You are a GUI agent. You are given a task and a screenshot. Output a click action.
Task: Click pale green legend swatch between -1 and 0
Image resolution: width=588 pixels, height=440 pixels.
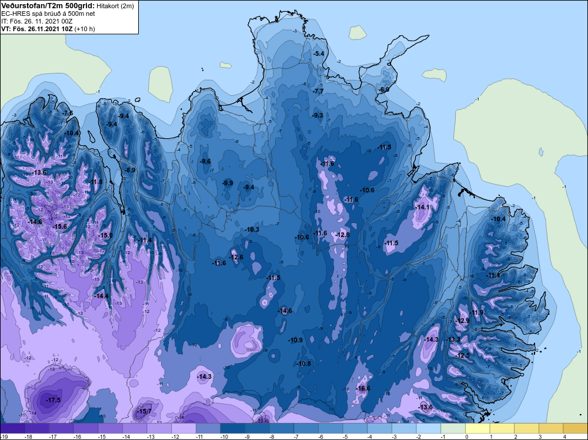453,428
